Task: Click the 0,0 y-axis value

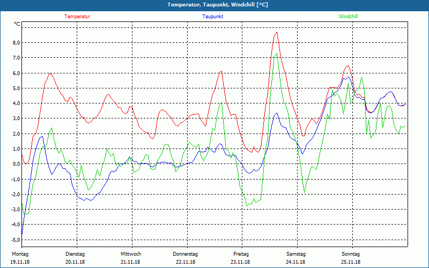Action: [16, 164]
